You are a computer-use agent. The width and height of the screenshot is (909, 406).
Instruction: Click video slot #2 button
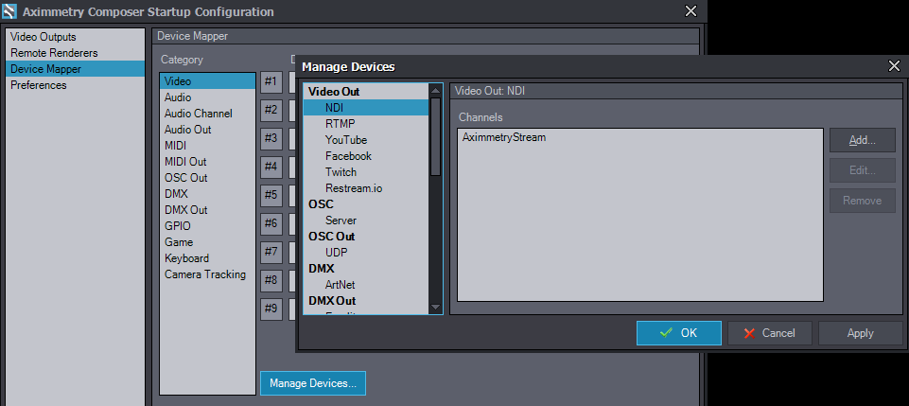(271, 110)
